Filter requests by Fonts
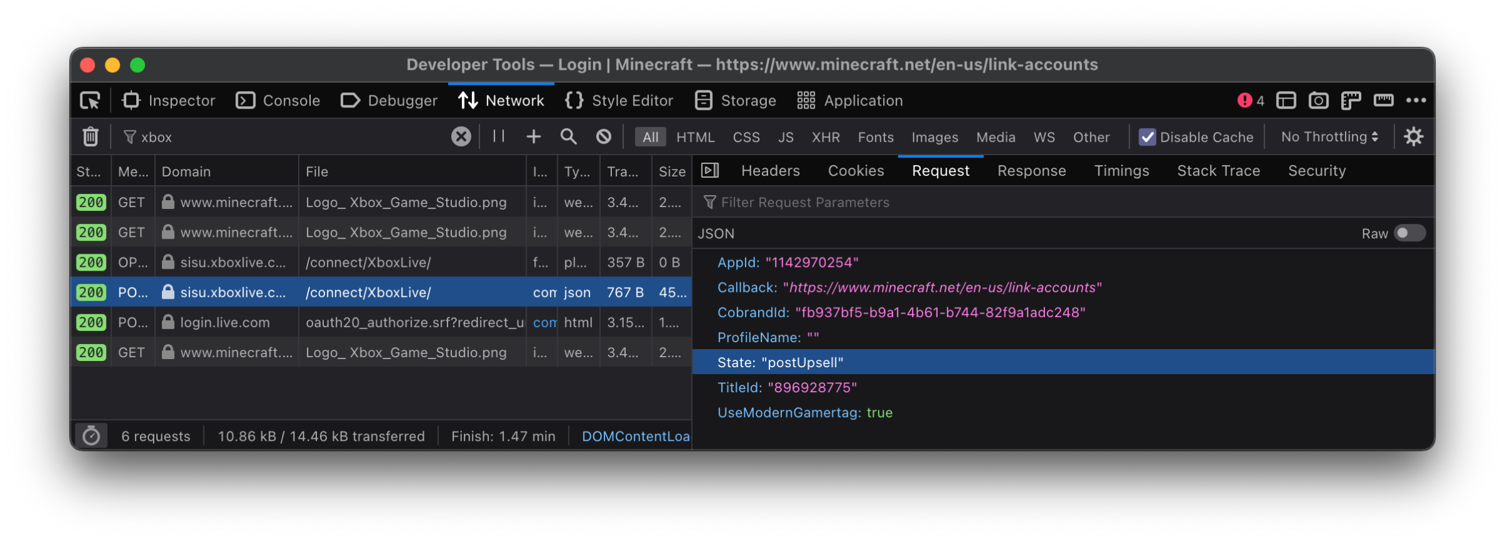The image size is (1505, 543). 876,137
